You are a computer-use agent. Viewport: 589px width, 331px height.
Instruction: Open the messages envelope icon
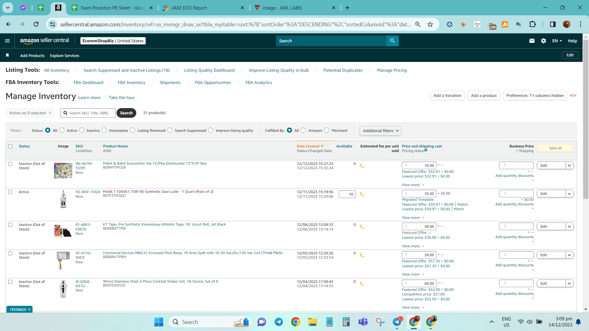click(x=532, y=41)
